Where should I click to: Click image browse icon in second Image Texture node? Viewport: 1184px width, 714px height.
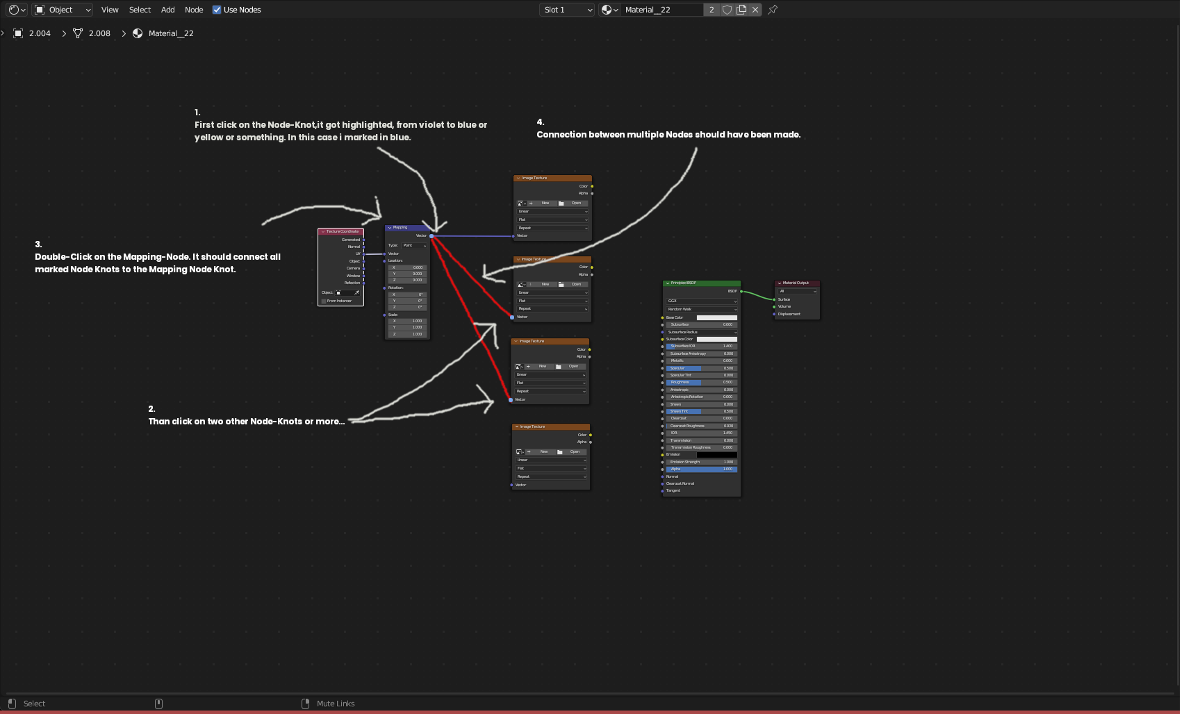[x=521, y=284]
